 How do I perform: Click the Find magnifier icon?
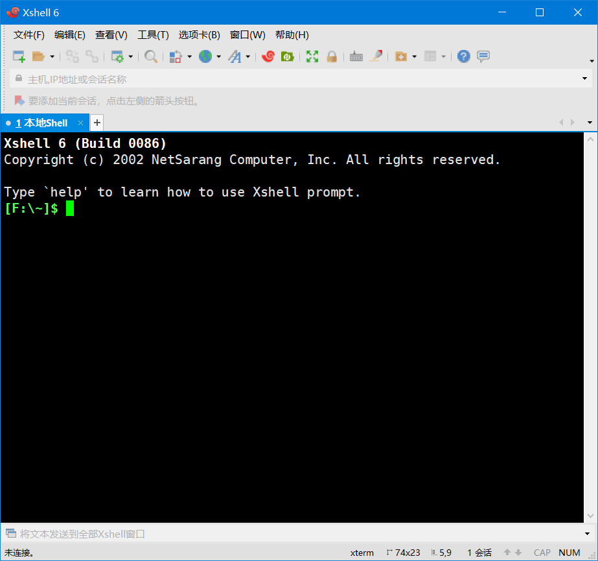pyautogui.click(x=151, y=56)
